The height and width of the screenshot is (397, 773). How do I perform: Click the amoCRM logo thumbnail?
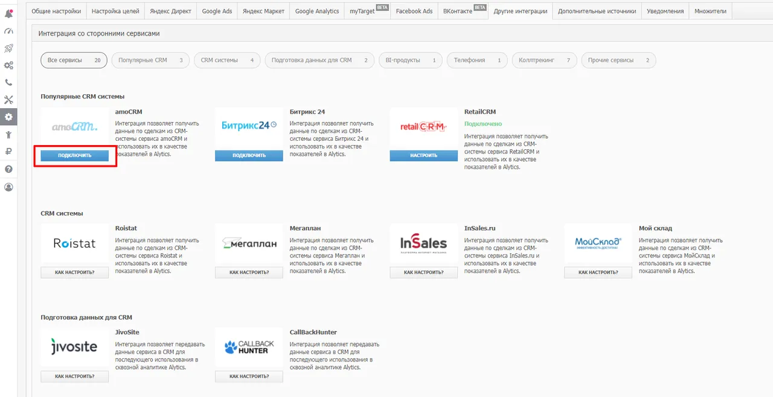(x=75, y=127)
